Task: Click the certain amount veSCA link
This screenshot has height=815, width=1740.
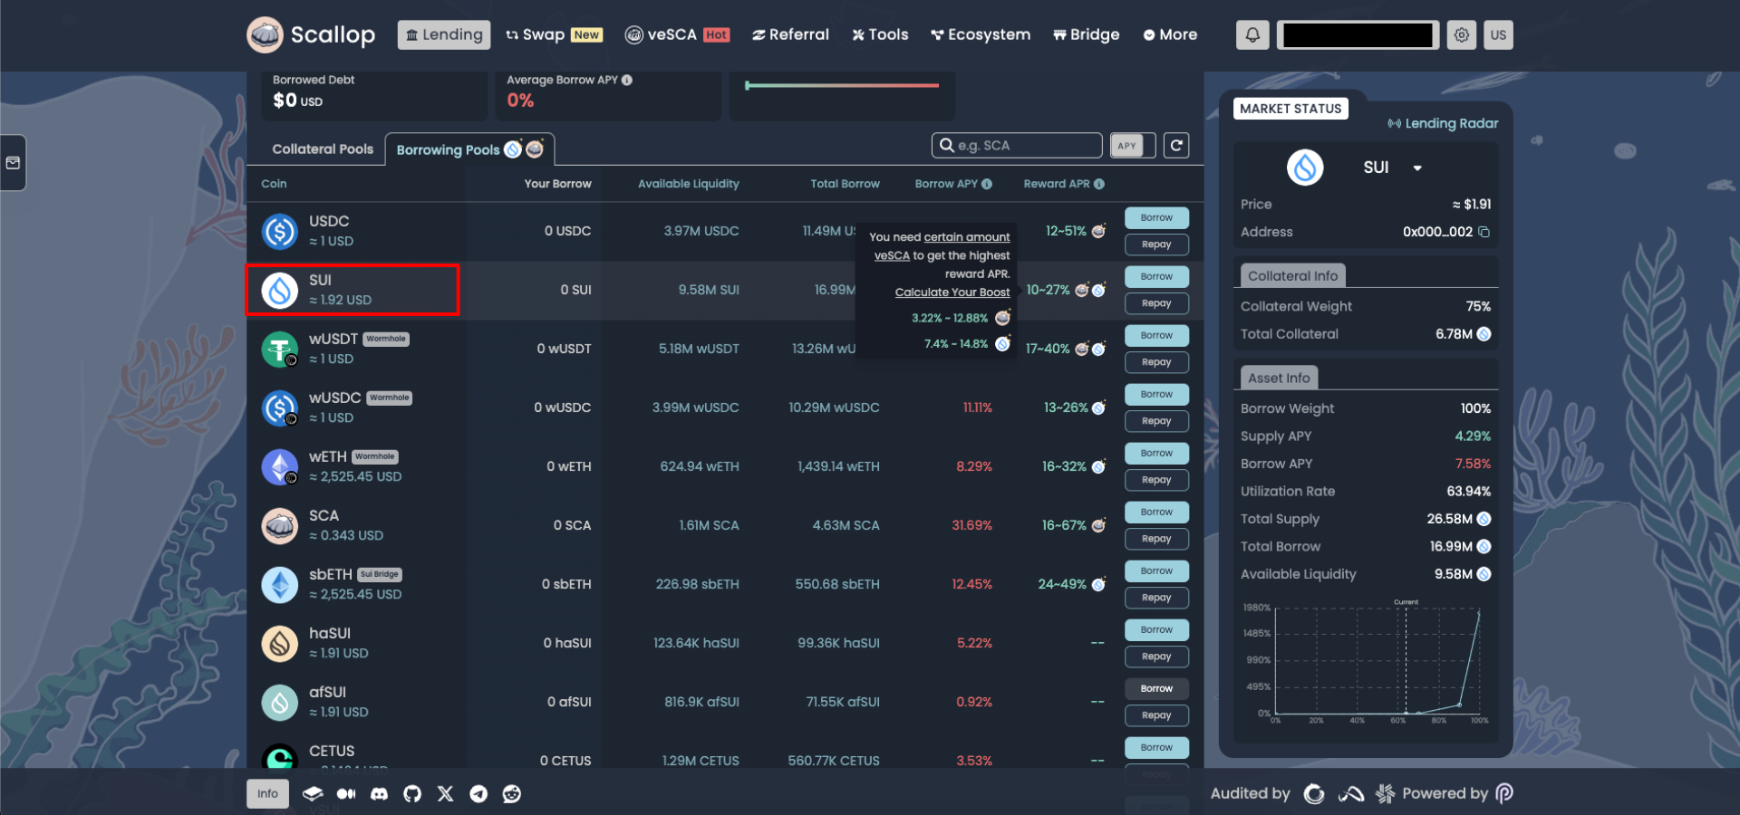Action: point(942,246)
